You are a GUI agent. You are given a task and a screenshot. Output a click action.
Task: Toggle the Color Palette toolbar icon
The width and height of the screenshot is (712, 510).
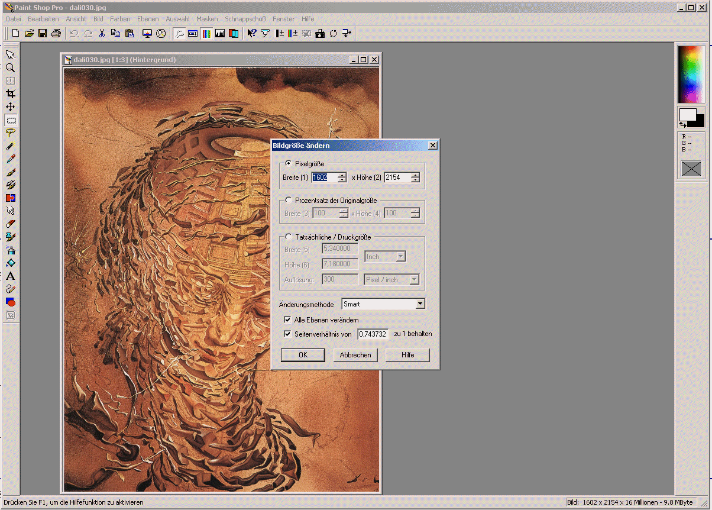(x=206, y=33)
